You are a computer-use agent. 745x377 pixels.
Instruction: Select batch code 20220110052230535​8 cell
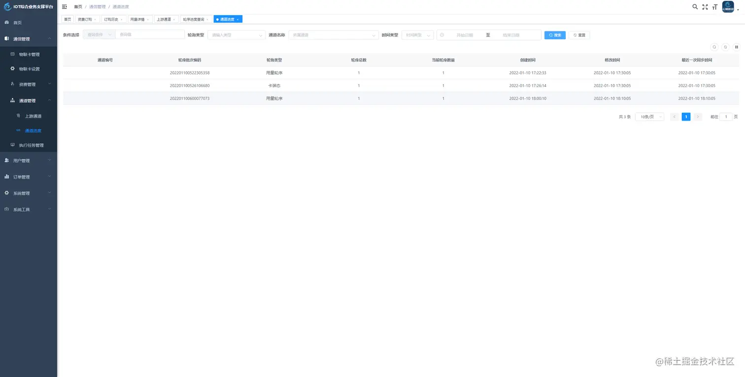tap(190, 73)
